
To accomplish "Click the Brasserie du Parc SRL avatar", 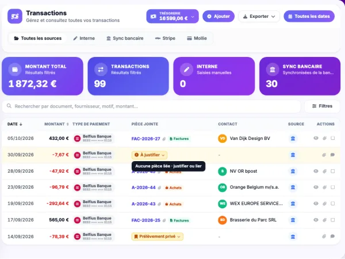I will tap(222, 220).
